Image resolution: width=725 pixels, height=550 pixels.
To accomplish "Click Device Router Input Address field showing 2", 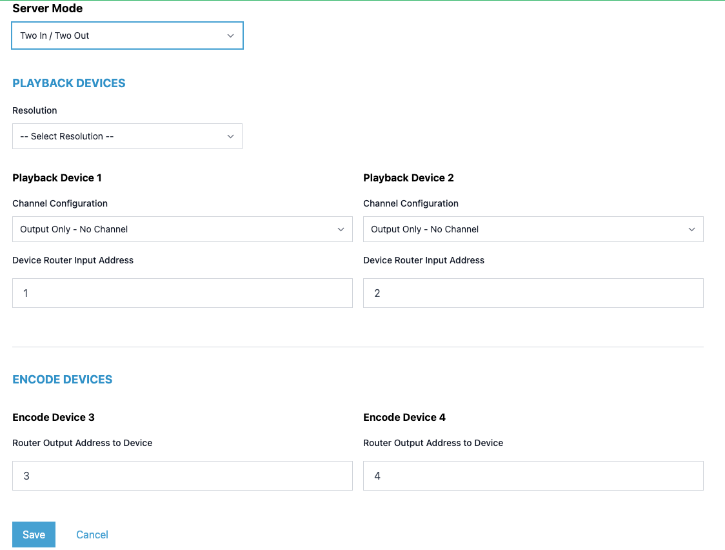I will click(533, 293).
